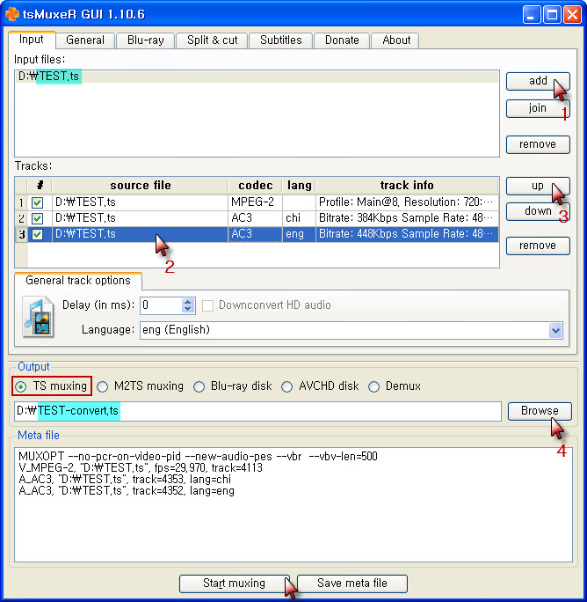Remove the selected track
Screen dimensions: 587x602
pos(538,246)
